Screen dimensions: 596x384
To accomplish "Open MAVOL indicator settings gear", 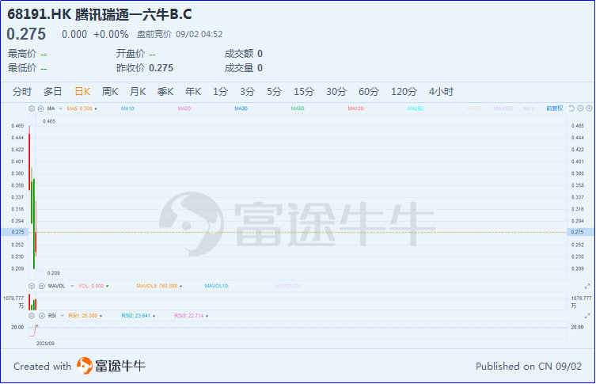I will click(32, 286).
